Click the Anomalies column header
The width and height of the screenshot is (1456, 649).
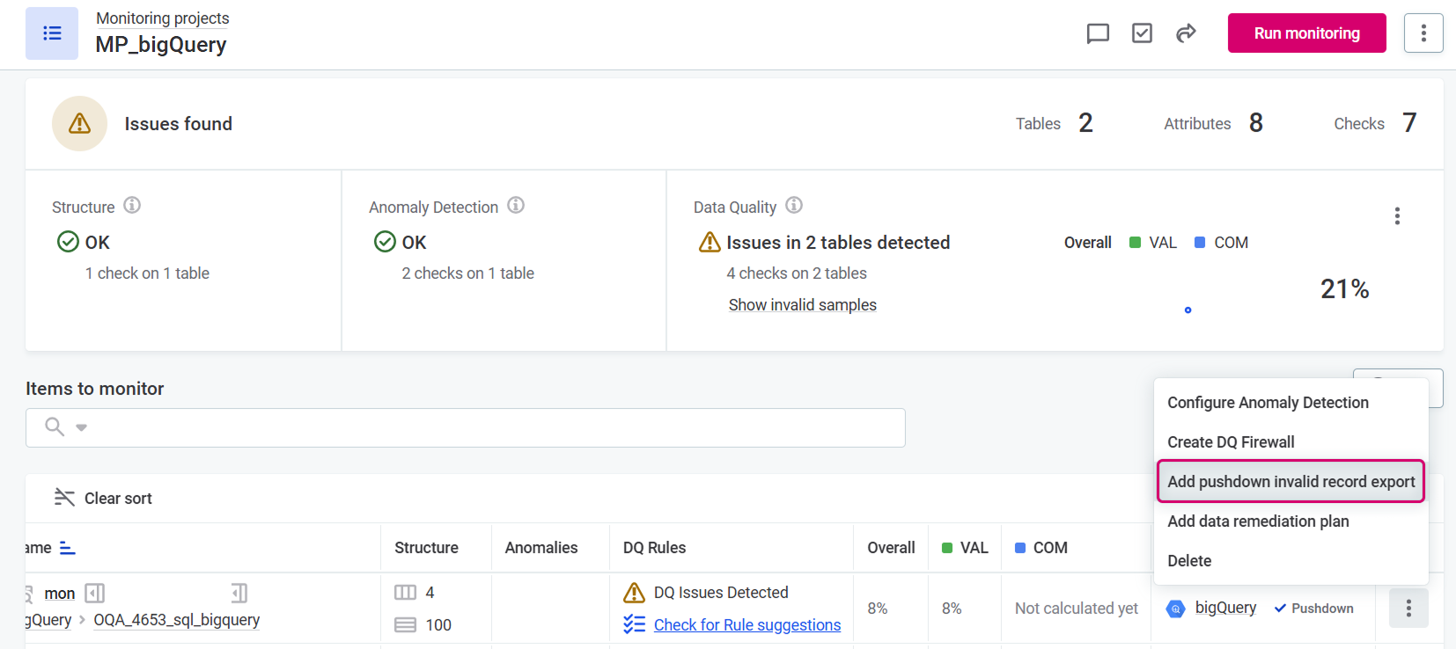coord(541,548)
